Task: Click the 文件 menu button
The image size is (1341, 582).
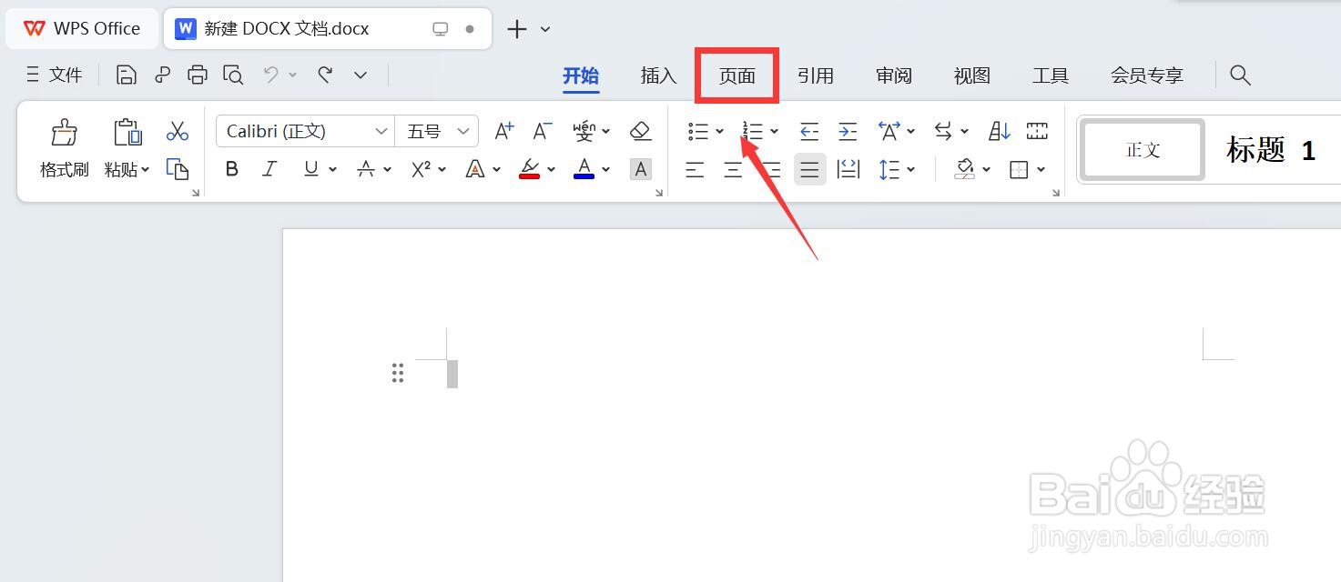Action: click(55, 75)
